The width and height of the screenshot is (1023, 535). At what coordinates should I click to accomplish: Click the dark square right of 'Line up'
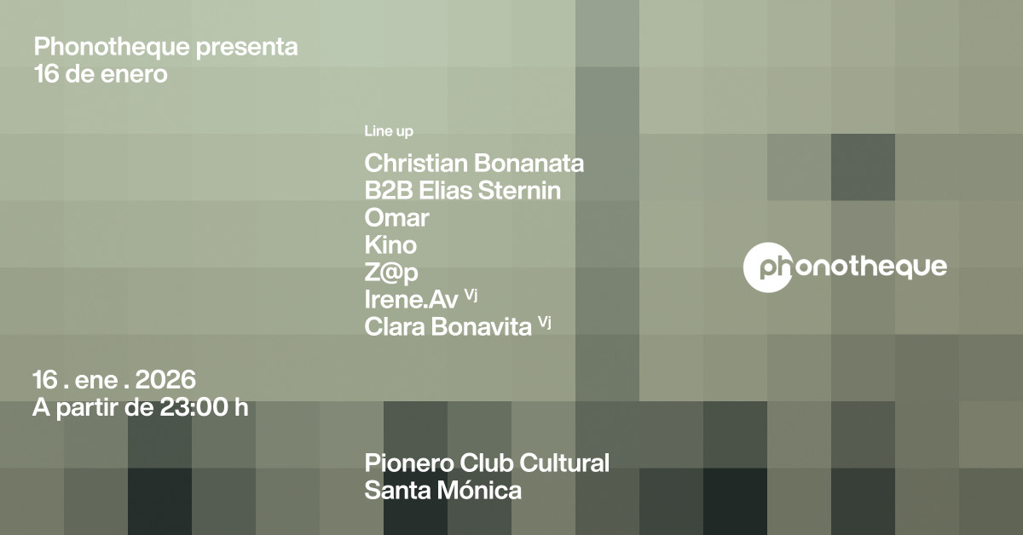863,167
